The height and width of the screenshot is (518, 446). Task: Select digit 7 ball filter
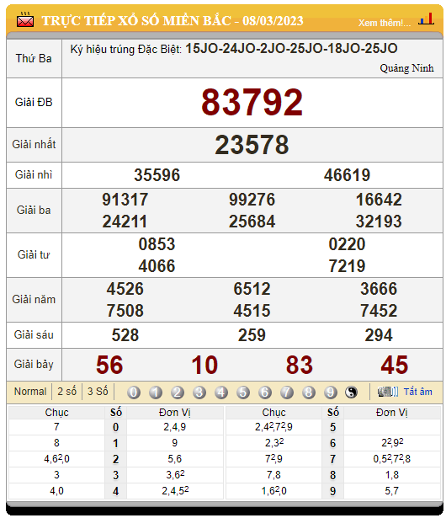point(287,393)
